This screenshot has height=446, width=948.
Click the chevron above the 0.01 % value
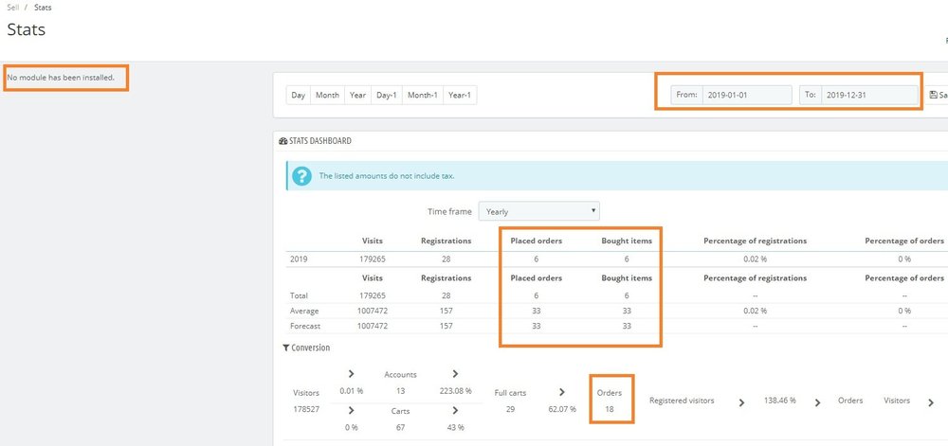(x=352, y=374)
